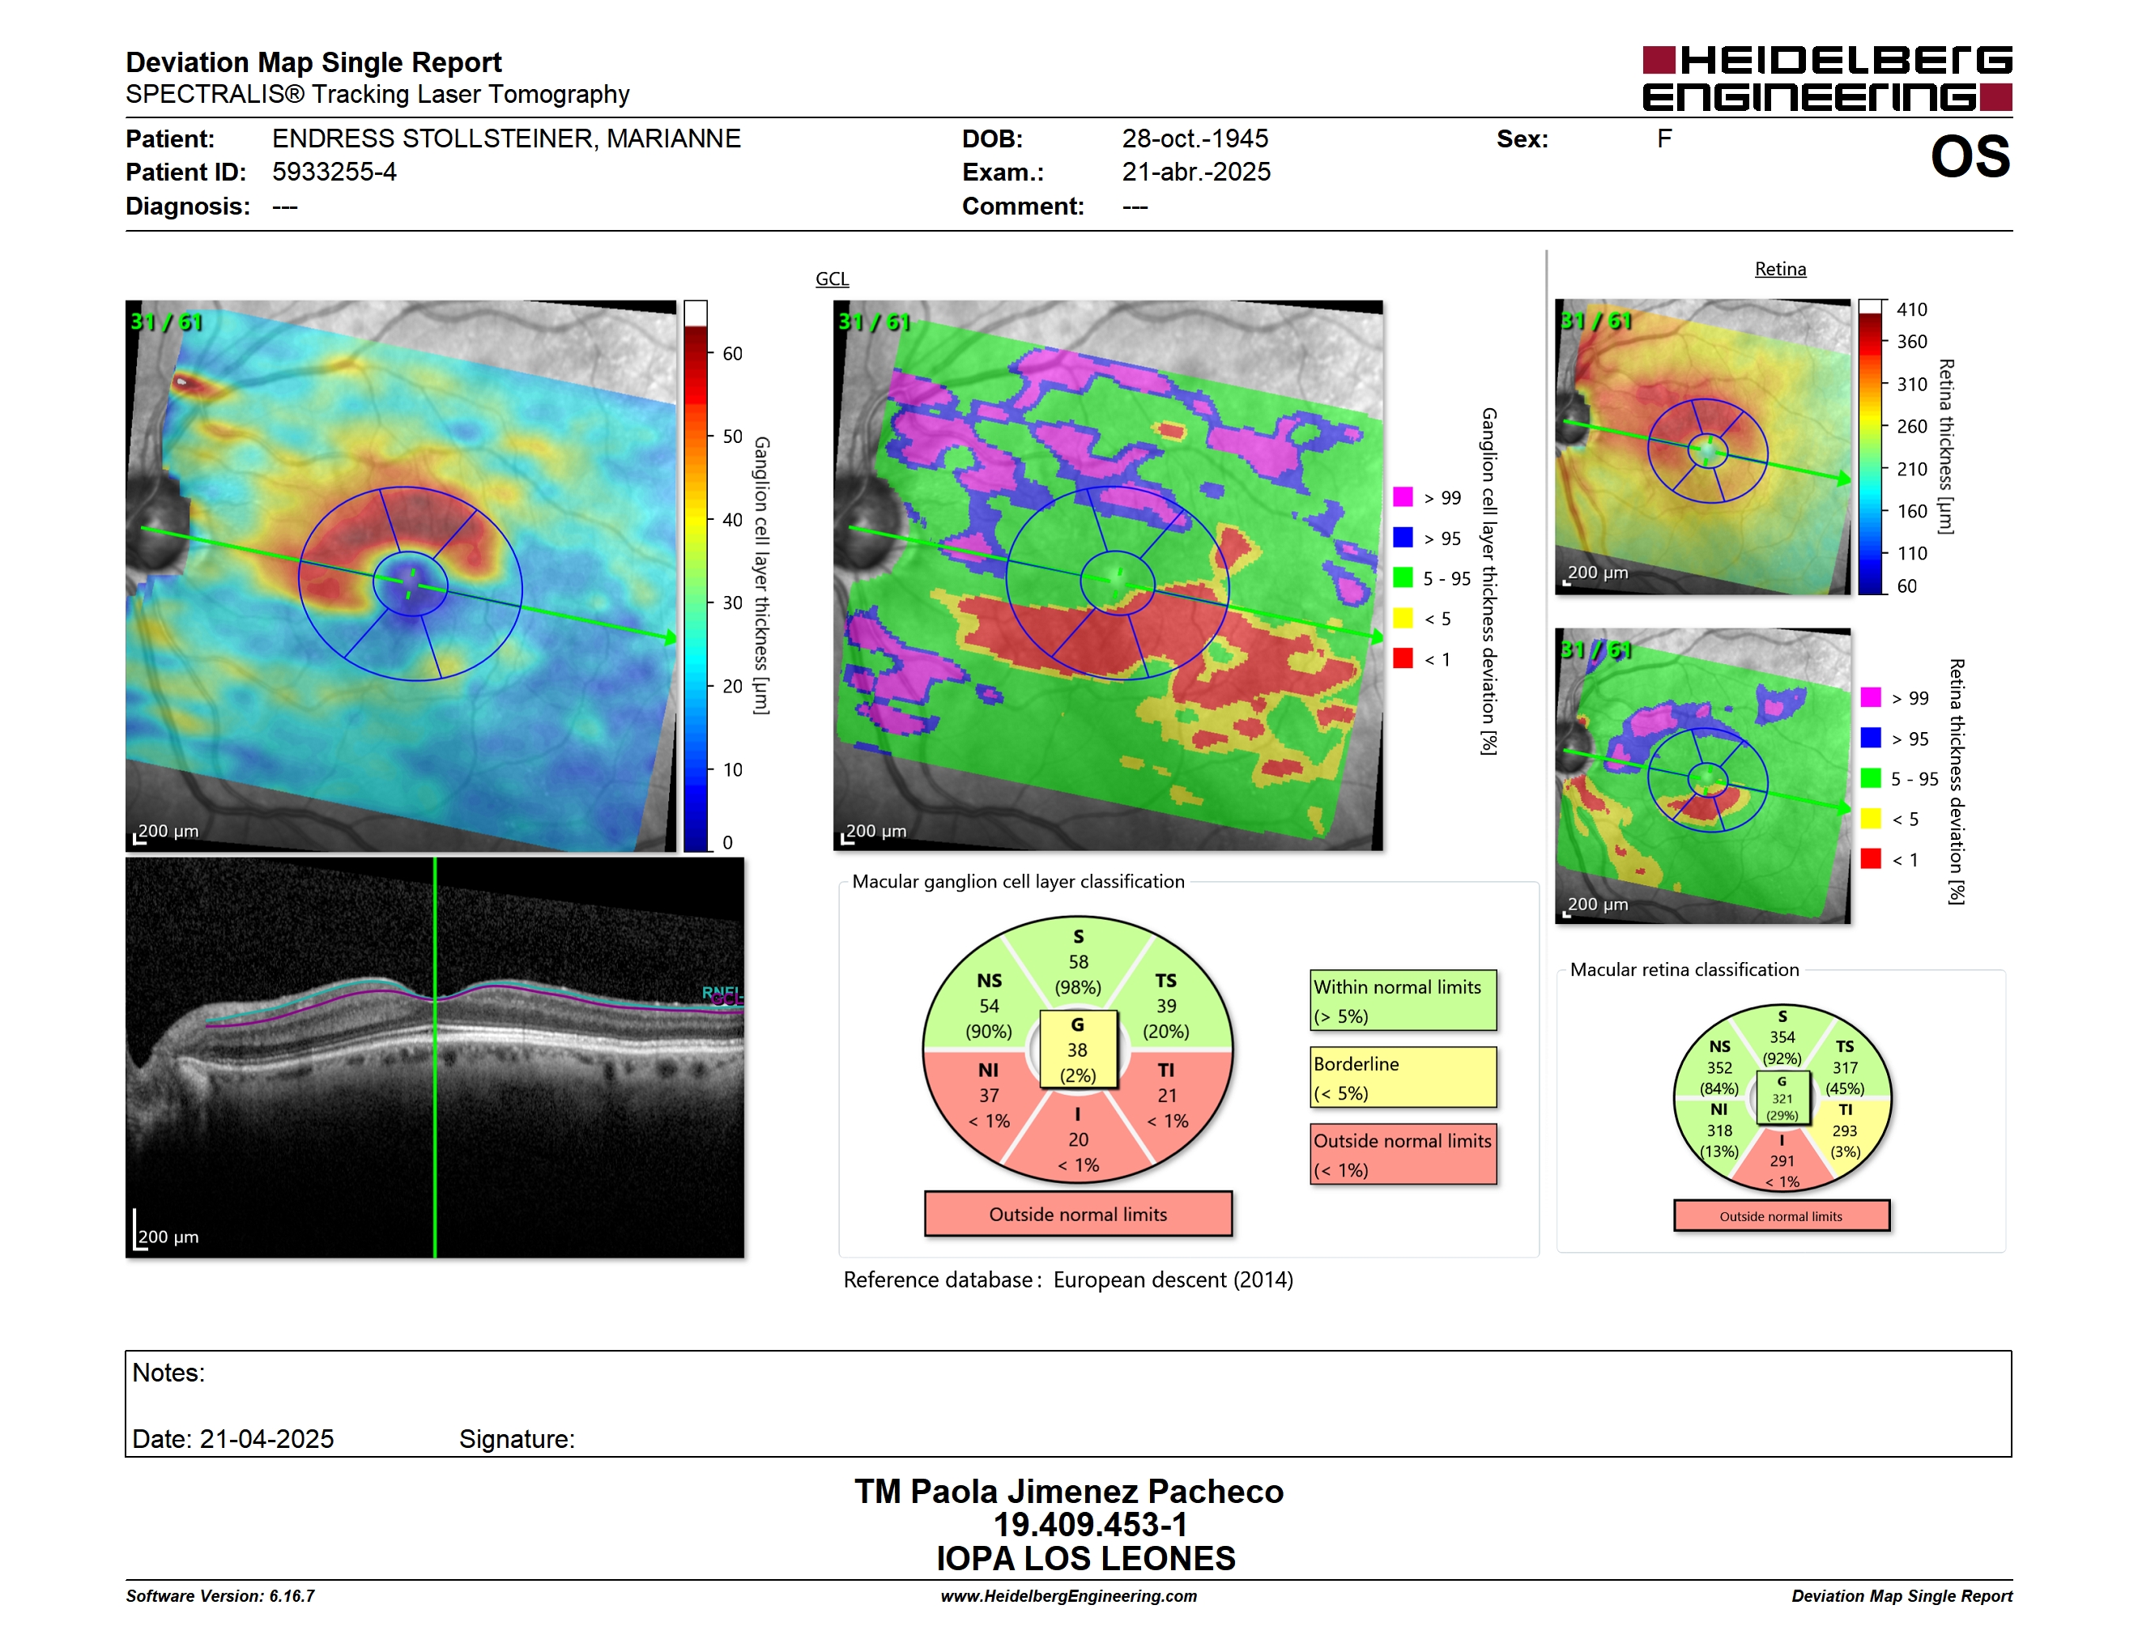This screenshot has width=2138, height=1652.
Task: Click the 'Outside normal limits (< 1%)' legend box
Action: point(1403,1155)
